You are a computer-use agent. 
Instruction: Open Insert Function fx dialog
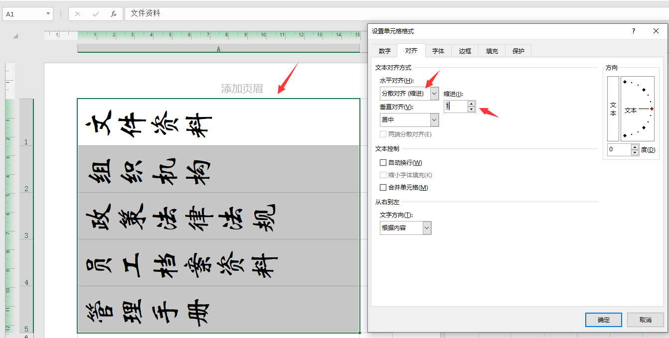coord(114,14)
